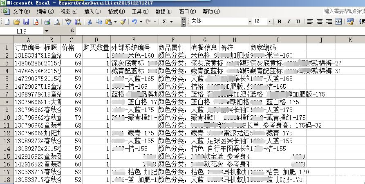
Task: Click Merge and Center icon
Action: 338,22
